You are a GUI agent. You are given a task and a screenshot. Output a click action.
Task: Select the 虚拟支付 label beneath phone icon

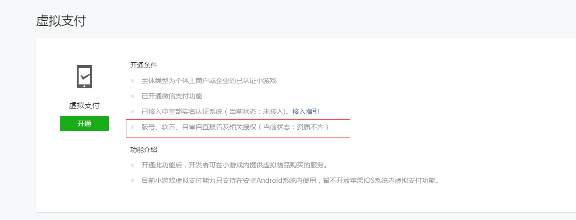click(84, 105)
